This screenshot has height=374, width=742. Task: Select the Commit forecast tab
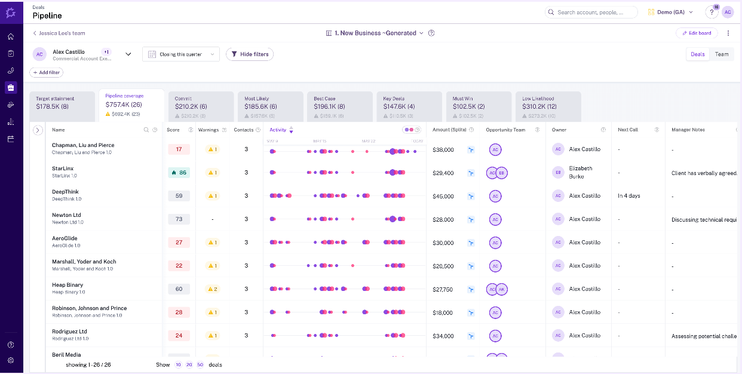200,106
